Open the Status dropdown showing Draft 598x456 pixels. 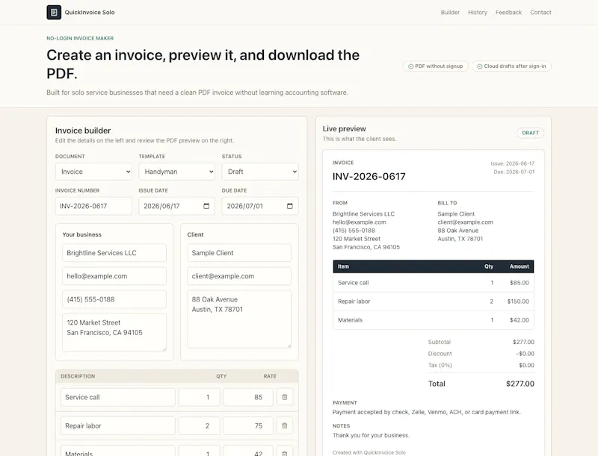click(x=260, y=172)
